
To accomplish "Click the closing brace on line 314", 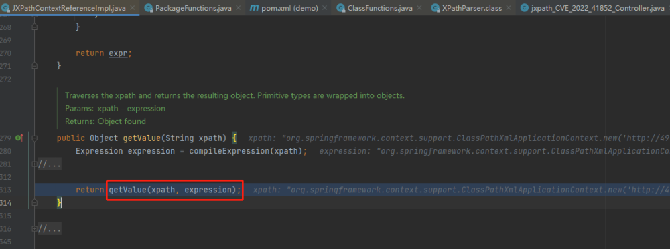I will click(59, 203).
